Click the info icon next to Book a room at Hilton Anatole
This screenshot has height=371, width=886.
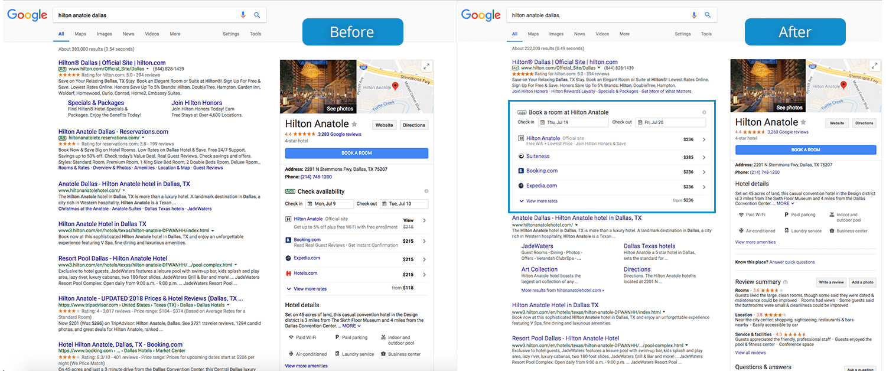pyautogui.click(x=704, y=112)
